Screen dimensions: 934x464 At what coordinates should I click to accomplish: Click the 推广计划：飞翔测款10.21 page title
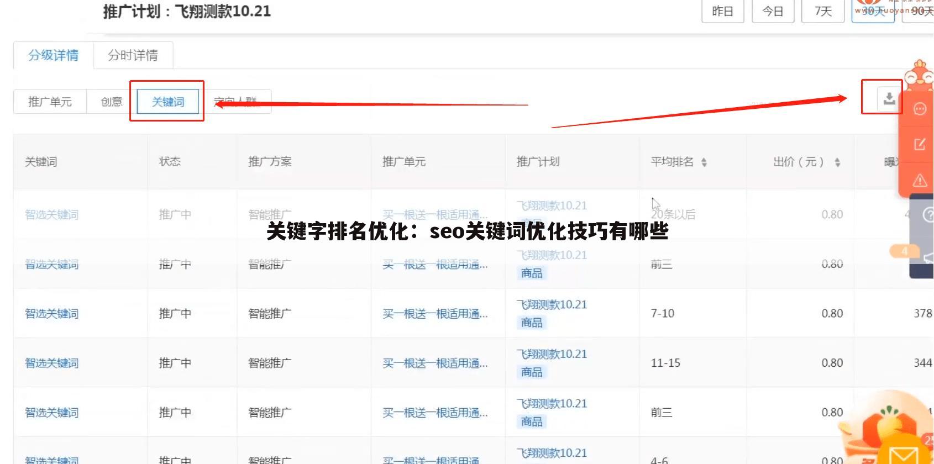187,11
